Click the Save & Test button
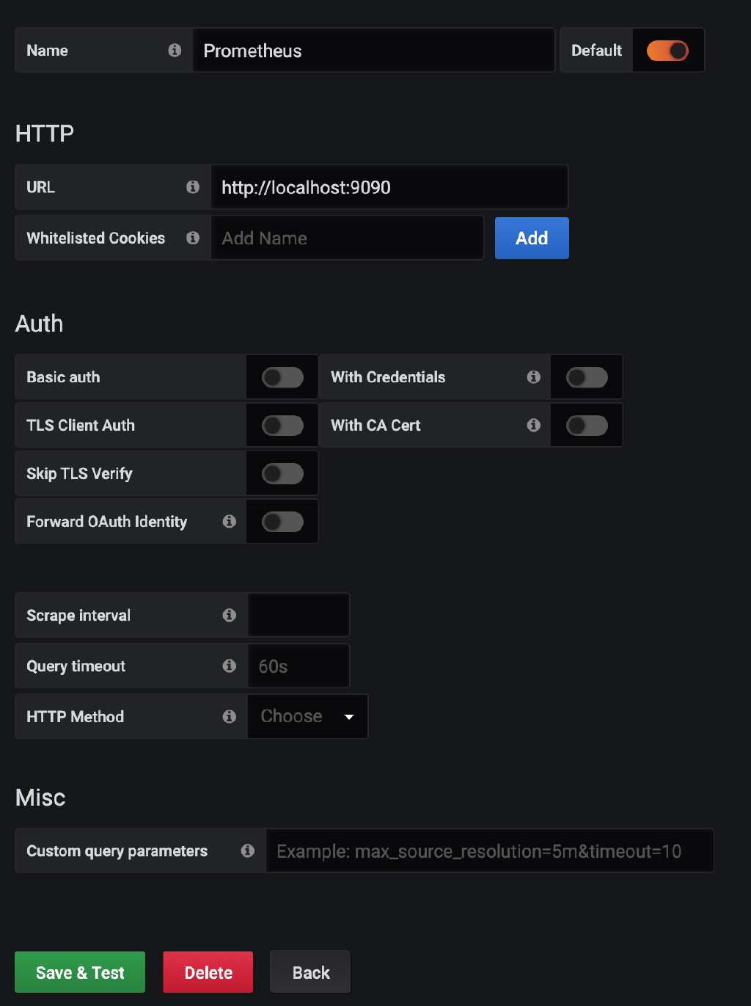The width and height of the screenshot is (751, 1006). pos(80,972)
